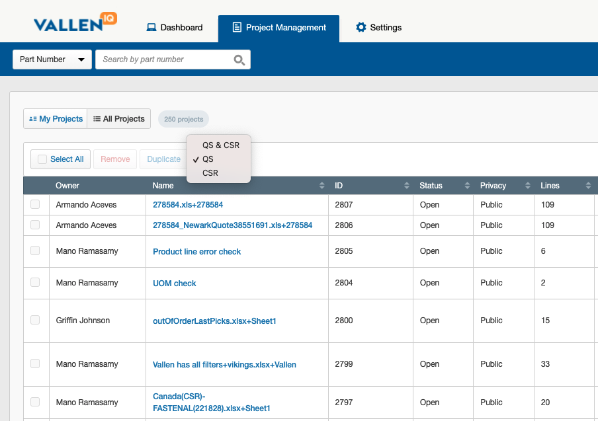598x421 pixels.
Task: Check the row checkbox for UOM check
Action: click(x=36, y=282)
